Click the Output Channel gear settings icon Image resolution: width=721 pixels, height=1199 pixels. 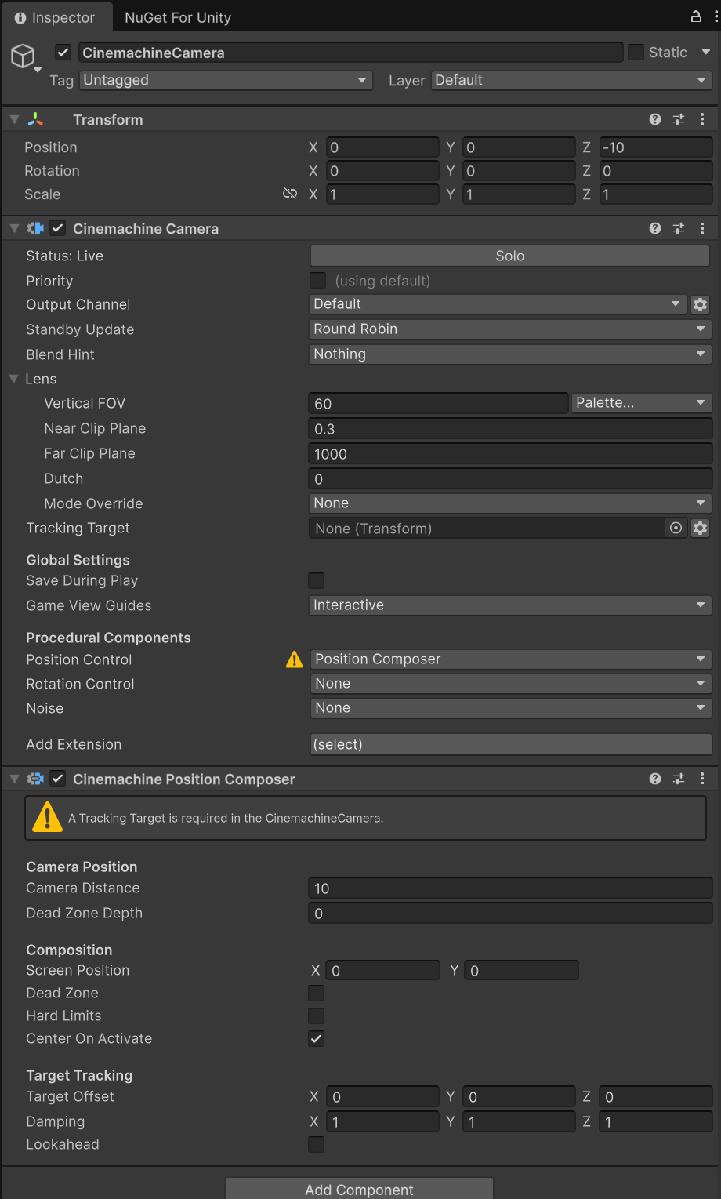pyautogui.click(x=700, y=304)
